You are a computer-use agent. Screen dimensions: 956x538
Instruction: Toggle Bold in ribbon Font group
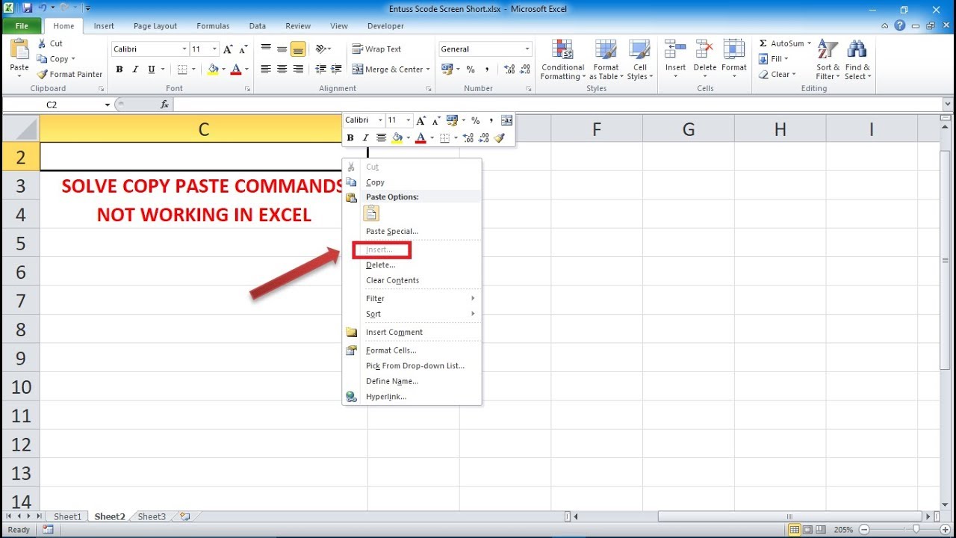pos(119,69)
